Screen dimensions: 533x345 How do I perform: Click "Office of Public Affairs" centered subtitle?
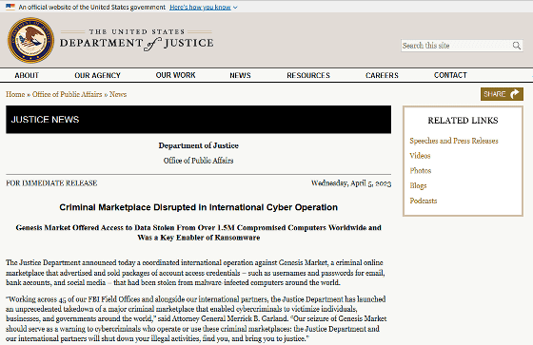[199, 161]
